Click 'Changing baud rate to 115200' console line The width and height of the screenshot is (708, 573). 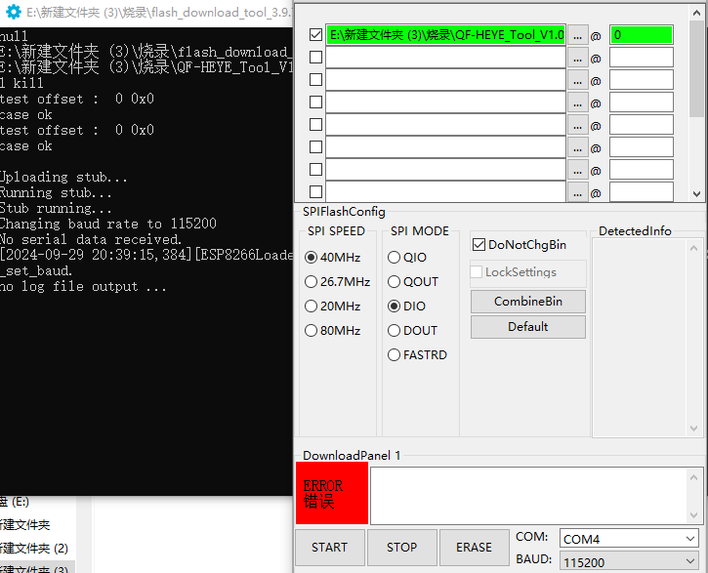click(x=108, y=224)
